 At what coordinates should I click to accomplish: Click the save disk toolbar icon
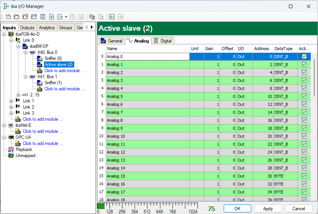click(43, 17)
